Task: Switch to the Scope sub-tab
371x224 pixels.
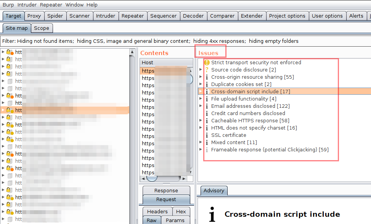Action: (42, 28)
